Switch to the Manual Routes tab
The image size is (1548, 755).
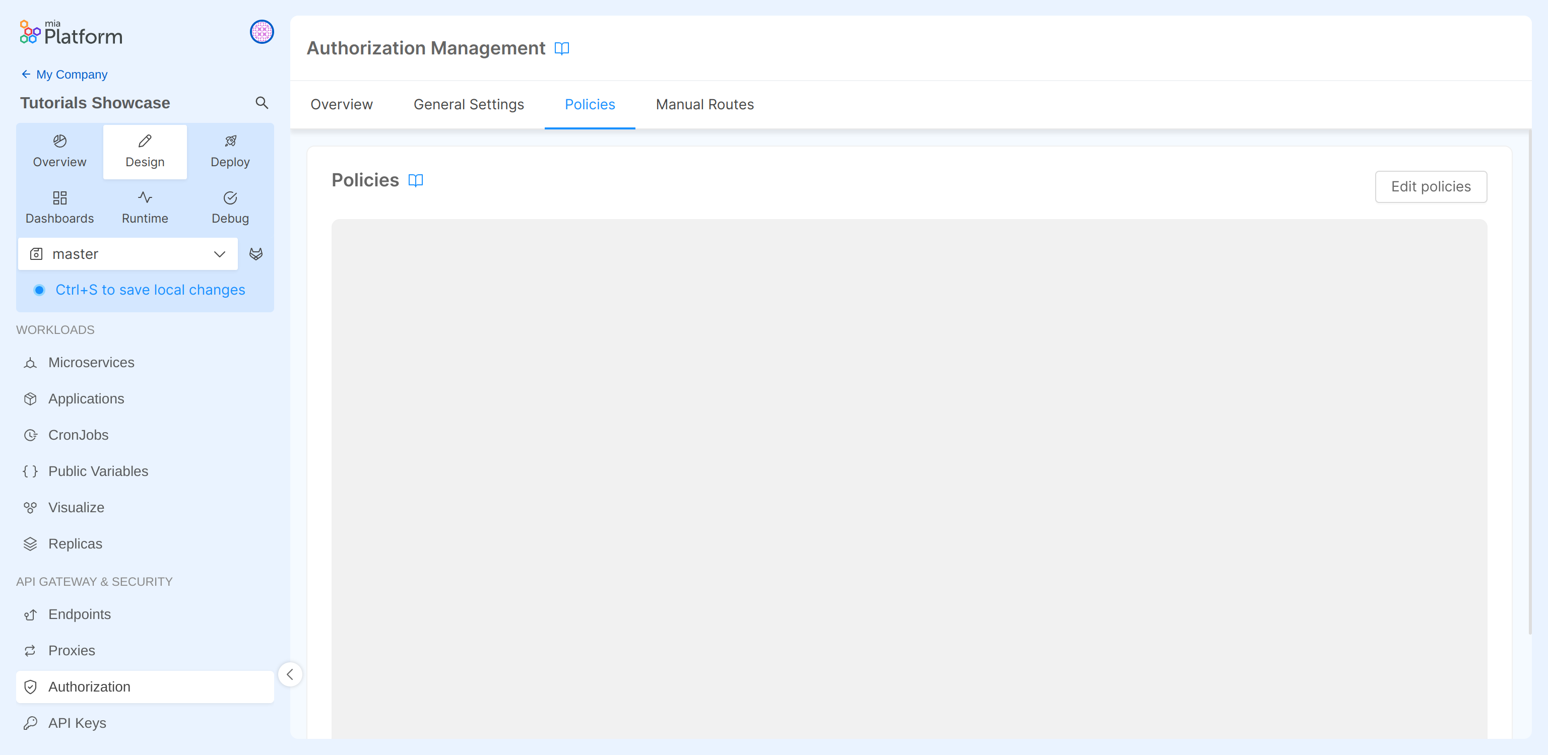(x=704, y=104)
